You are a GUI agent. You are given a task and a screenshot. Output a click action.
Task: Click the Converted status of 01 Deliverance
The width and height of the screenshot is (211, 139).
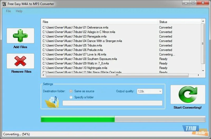[x=166, y=27]
